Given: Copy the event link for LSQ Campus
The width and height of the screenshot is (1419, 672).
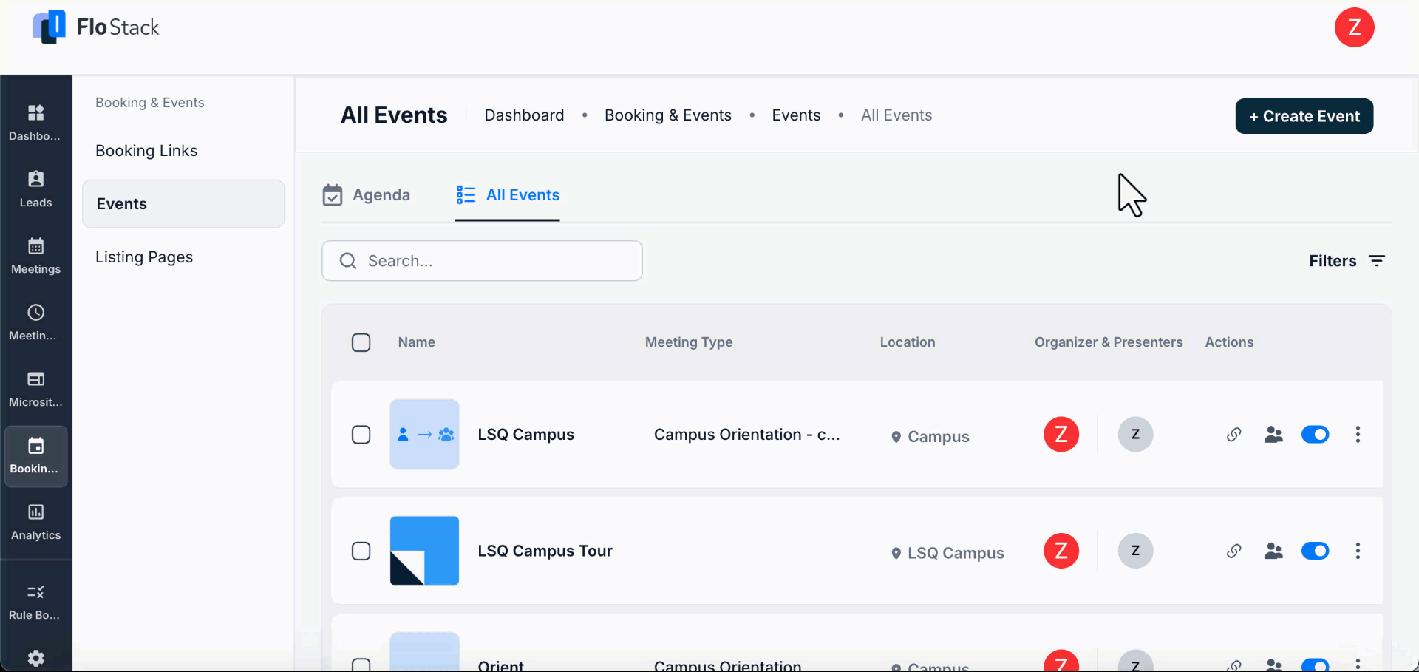Looking at the screenshot, I should (x=1234, y=435).
